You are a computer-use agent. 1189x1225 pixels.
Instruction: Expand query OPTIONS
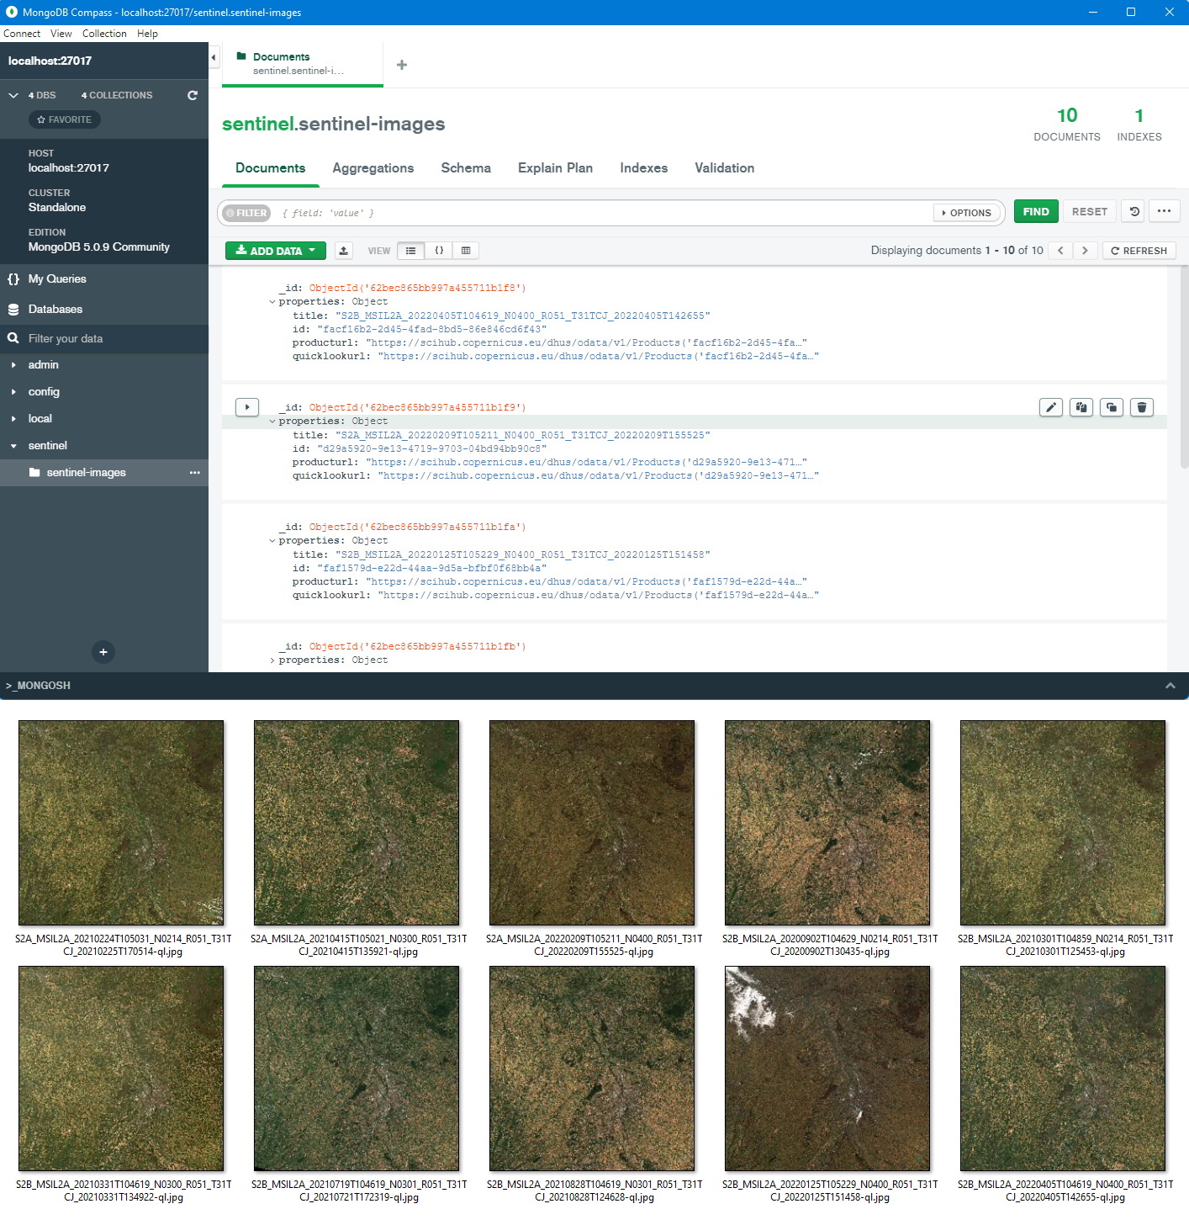(x=966, y=213)
